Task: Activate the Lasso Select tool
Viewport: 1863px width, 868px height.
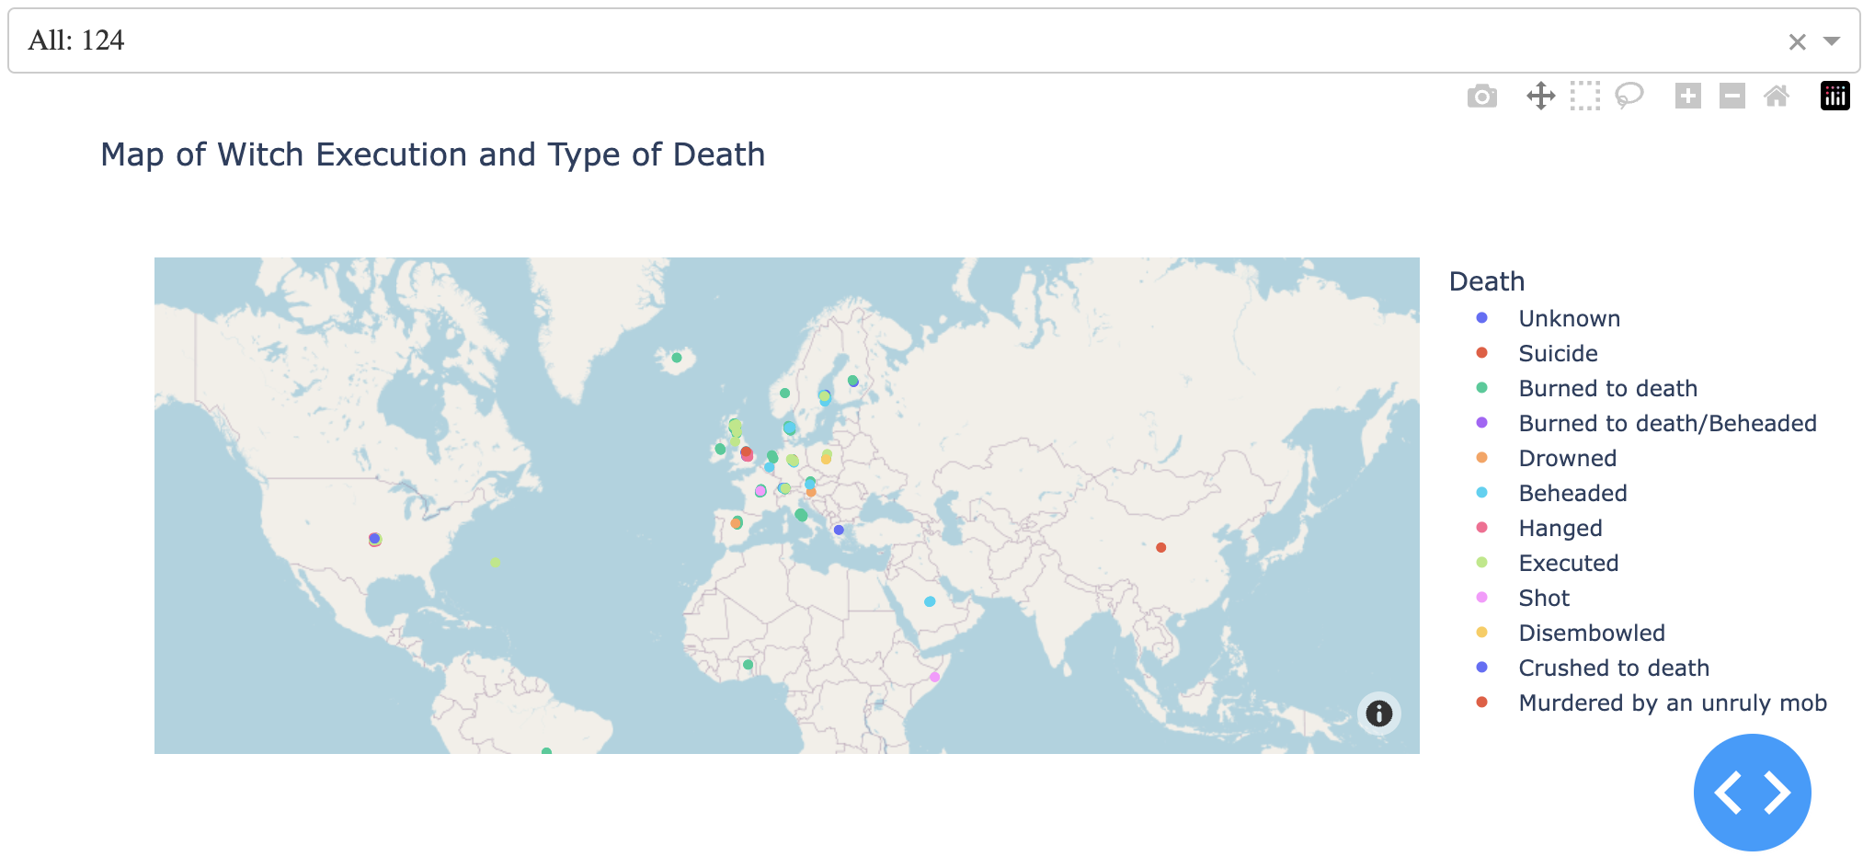Action: (x=1629, y=95)
